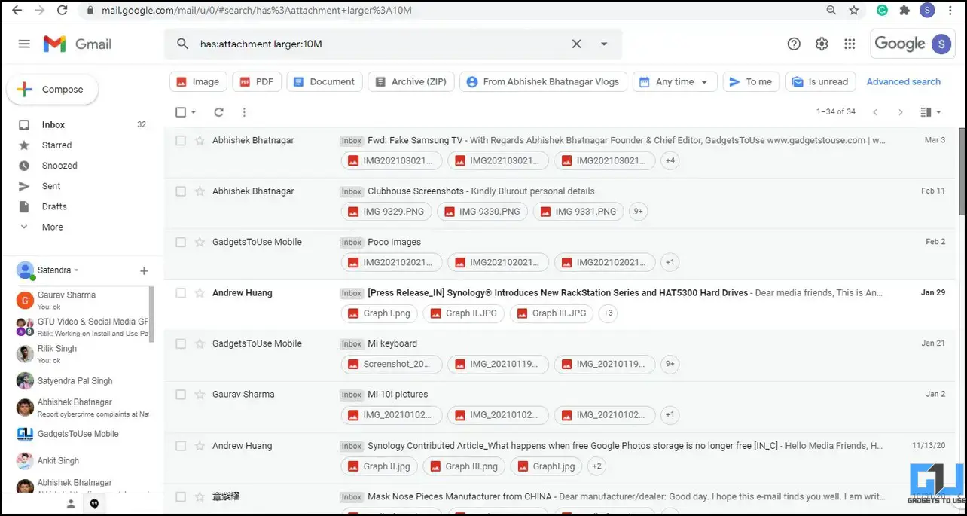Image resolution: width=967 pixels, height=516 pixels.
Task: Show search options dropdown arrow
Action: click(604, 44)
